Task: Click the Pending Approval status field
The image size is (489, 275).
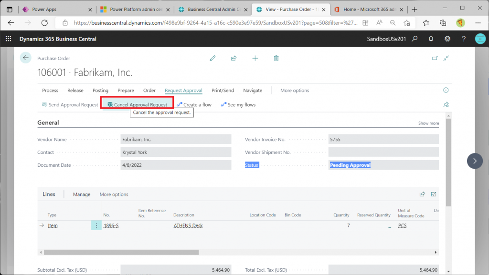Action: [x=383, y=165]
